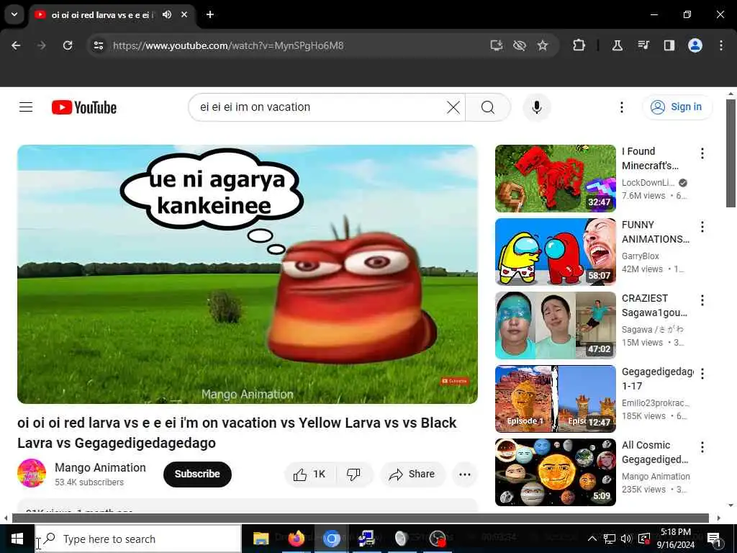Subscribe to Mango Animation
The image size is (737, 553).
pos(197,474)
